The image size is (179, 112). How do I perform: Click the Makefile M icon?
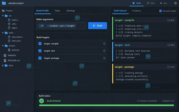click(5, 55)
